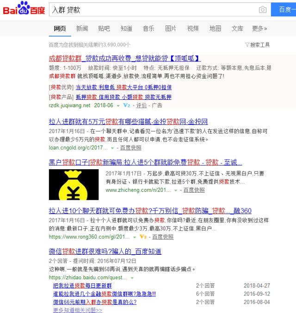
Task: Open the 视频 tab
Action: click(x=193, y=29)
